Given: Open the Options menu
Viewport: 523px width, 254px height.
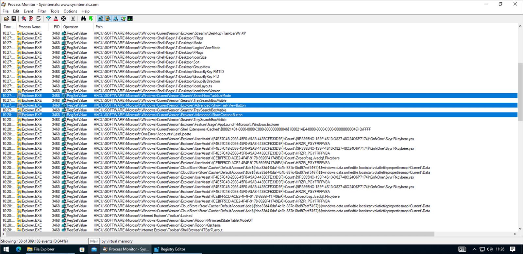Looking at the screenshot, I should click(x=70, y=11).
